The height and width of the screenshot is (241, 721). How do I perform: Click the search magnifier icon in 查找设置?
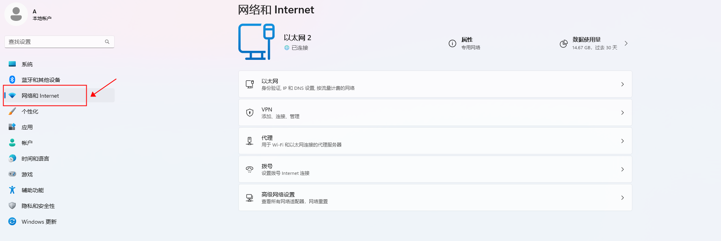(107, 42)
